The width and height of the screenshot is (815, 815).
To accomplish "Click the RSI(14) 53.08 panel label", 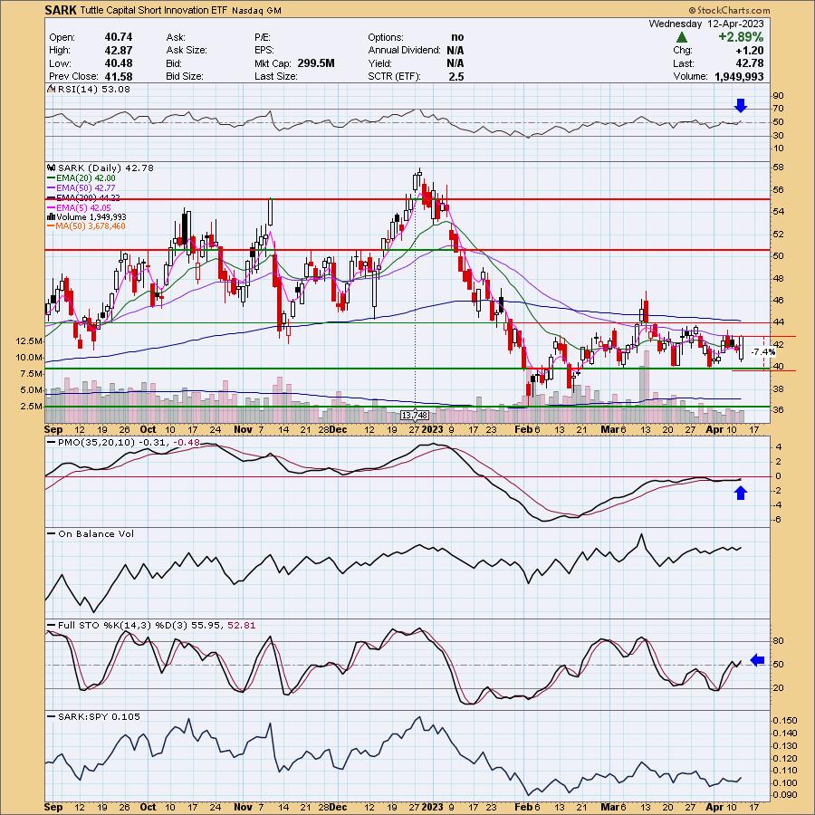I will [x=94, y=89].
